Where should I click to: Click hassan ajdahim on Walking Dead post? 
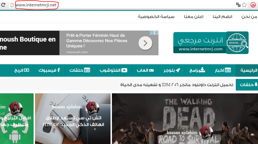coord(182,132)
